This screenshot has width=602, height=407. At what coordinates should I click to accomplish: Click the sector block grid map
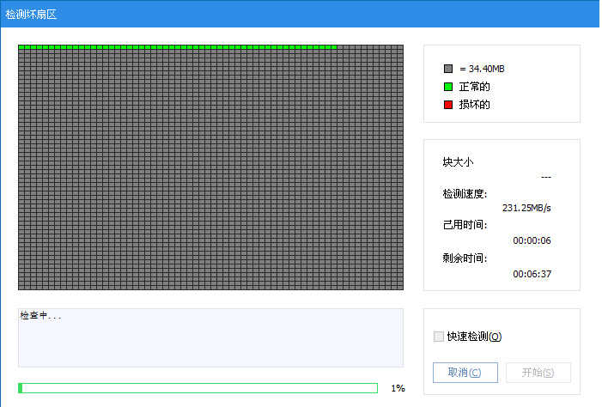point(210,167)
